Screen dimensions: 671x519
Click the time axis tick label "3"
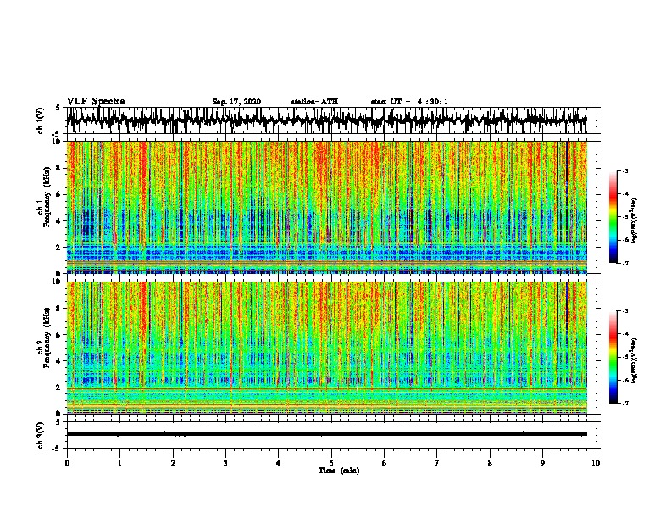[225, 463]
